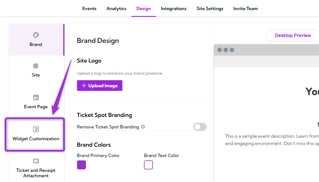Click the browser window dots in the preview
Screen dimensions: 319x182
coord(225,50)
